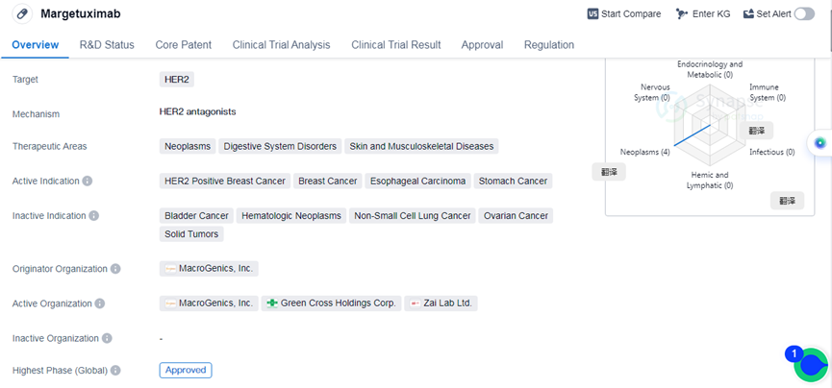Click info icon next to Originator Organization
This screenshot has height=388, width=832.
click(x=116, y=269)
